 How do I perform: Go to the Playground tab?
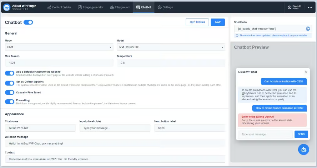click(120, 7)
